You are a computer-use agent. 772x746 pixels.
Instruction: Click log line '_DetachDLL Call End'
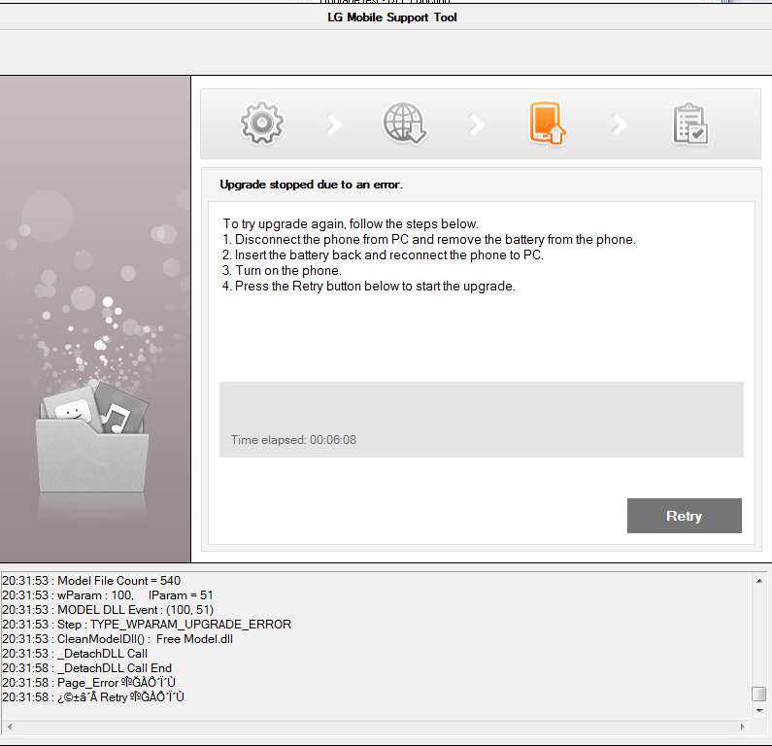[x=86, y=668]
